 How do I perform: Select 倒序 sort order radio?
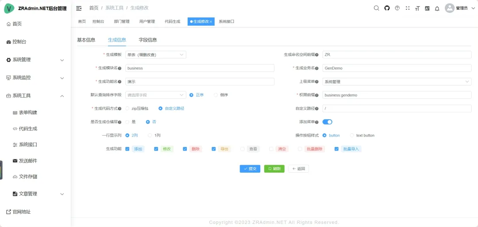click(216, 95)
